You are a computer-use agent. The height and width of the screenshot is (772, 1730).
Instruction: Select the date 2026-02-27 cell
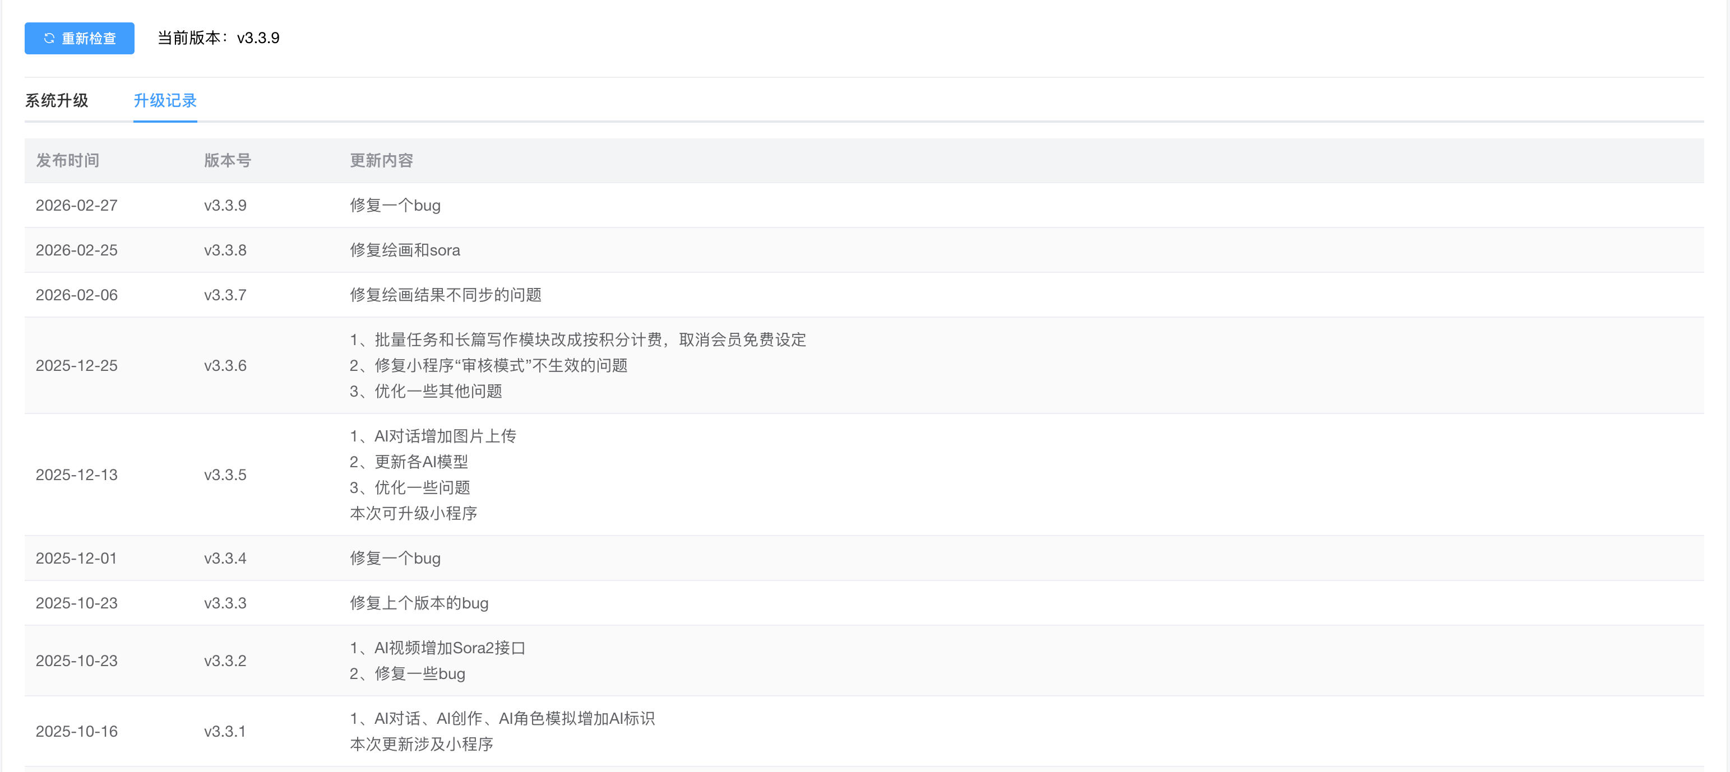pyautogui.click(x=77, y=206)
